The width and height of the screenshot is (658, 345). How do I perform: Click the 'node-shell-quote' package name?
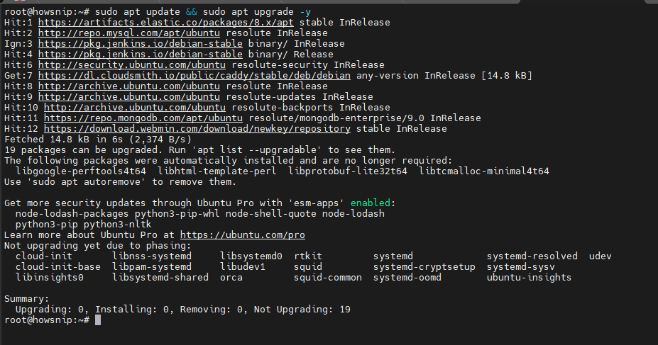tap(271, 213)
